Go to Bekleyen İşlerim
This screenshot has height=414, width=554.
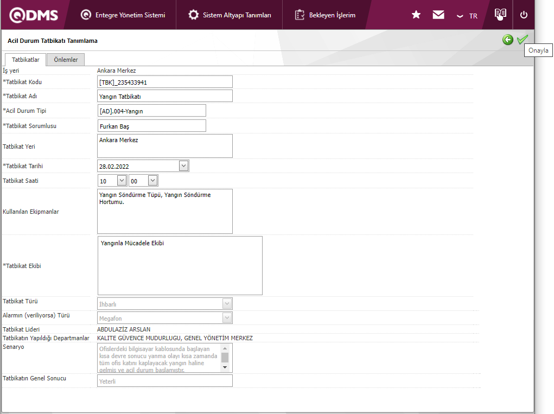coord(325,15)
